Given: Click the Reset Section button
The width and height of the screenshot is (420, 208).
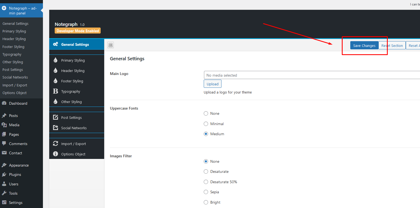Looking at the screenshot, I should 392,46.
